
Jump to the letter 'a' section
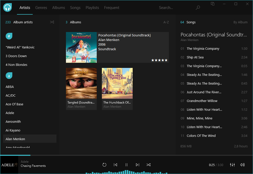pyautogui.click(x=9, y=76)
